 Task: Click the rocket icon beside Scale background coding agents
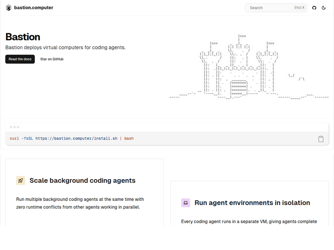point(20,181)
